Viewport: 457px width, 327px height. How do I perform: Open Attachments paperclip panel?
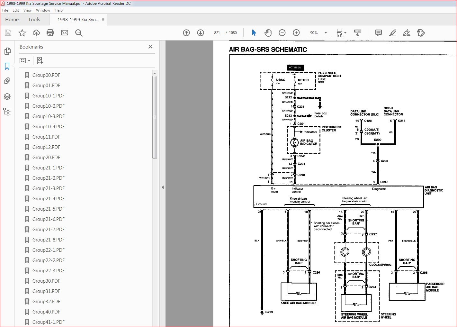7,81
